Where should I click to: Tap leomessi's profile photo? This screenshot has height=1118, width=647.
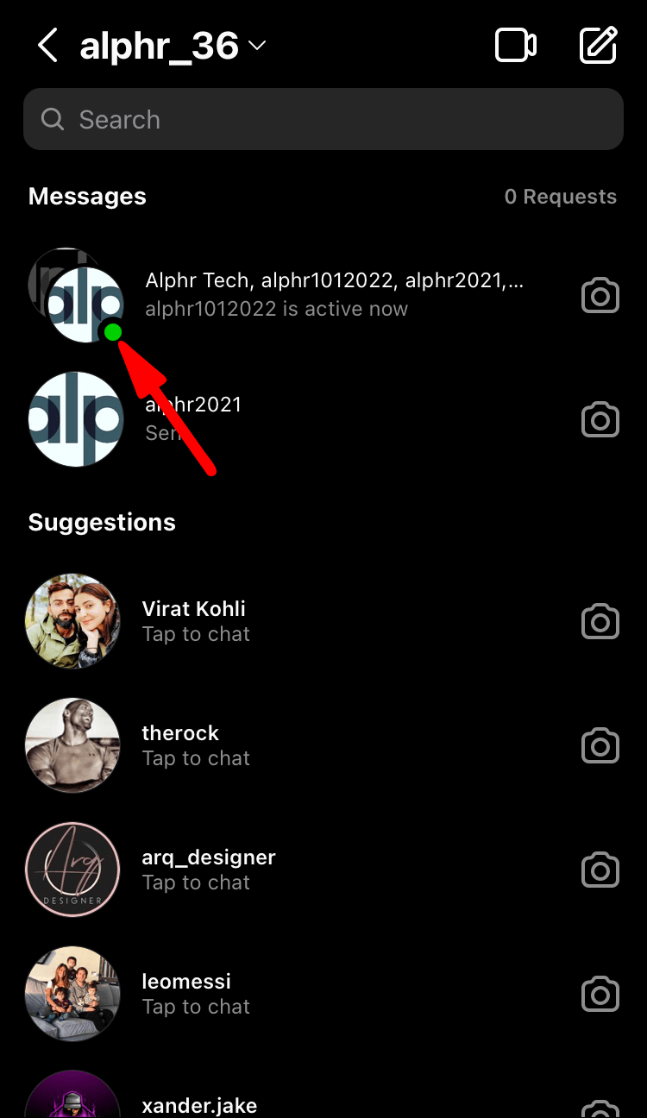tap(72, 994)
